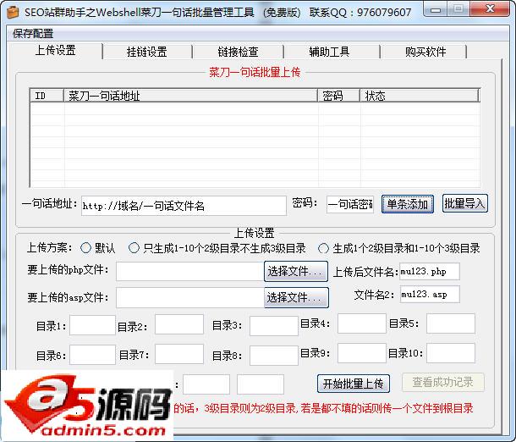Viewport: 516px width, 442px height.
Task: Close the SEO站群助手 window
Action: [x=490, y=9]
